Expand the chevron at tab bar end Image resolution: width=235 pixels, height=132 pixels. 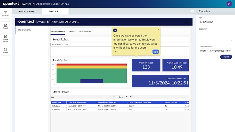point(193,11)
